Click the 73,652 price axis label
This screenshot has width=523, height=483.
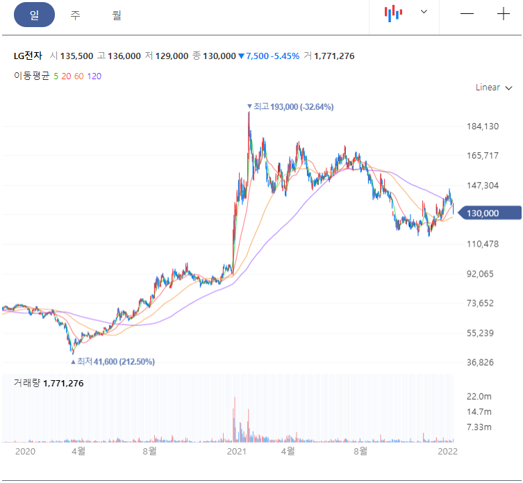(480, 304)
